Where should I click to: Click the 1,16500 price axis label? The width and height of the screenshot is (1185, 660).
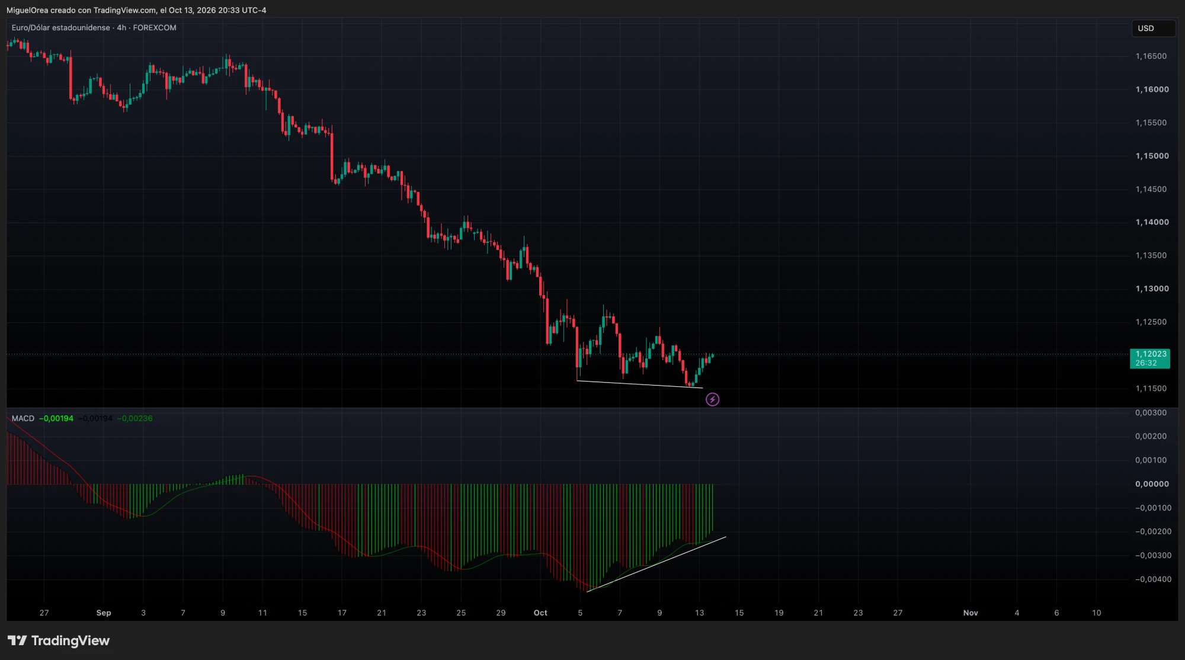(x=1151, y=56)
